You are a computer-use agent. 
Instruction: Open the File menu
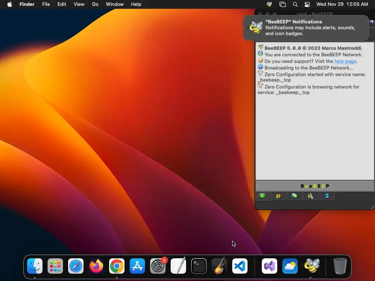coord(46,4)
